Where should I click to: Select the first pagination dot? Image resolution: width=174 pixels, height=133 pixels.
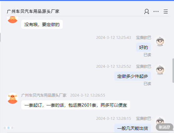coord(5,128)
